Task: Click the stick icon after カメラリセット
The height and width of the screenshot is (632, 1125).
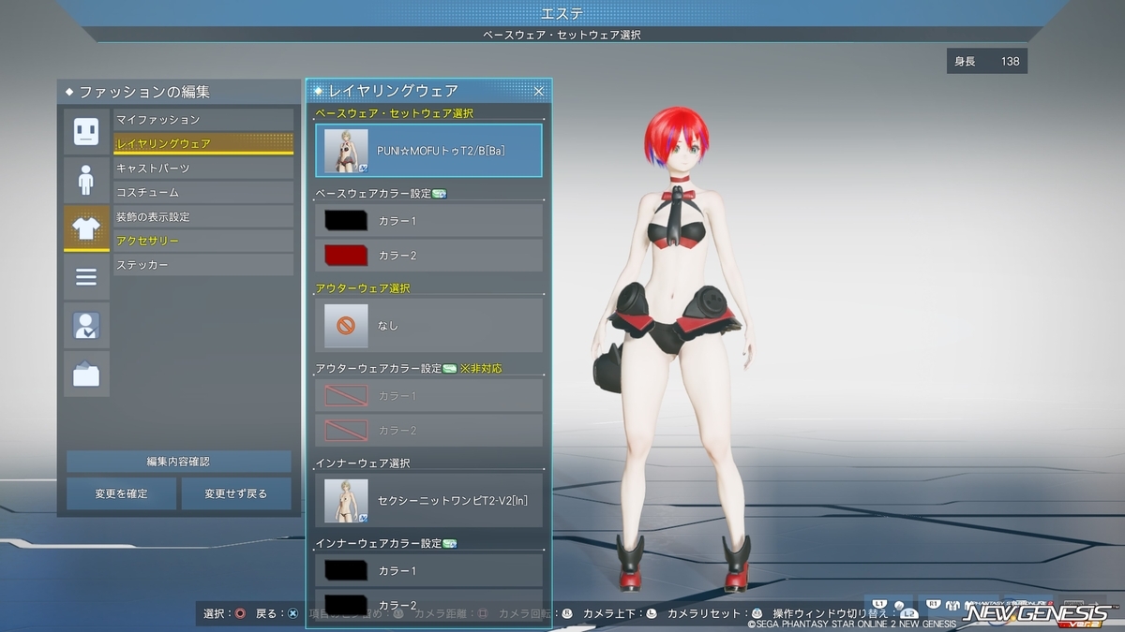Action: (757, 614)
